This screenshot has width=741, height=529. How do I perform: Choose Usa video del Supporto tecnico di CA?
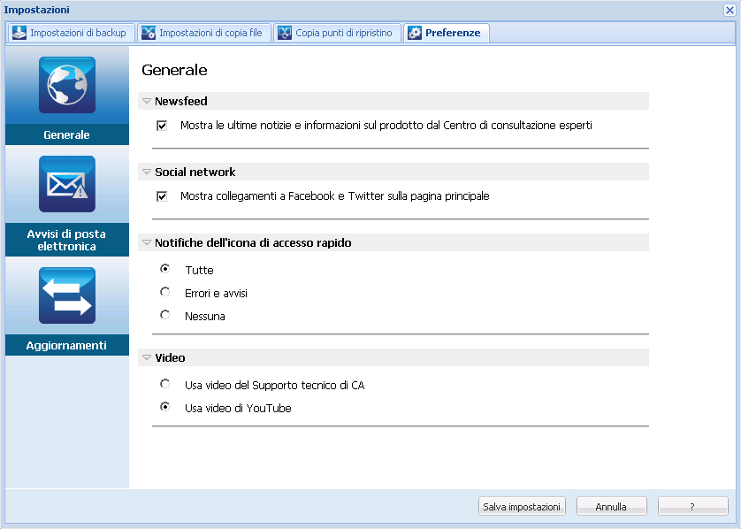pyautogui.click(x=165, y=383)
